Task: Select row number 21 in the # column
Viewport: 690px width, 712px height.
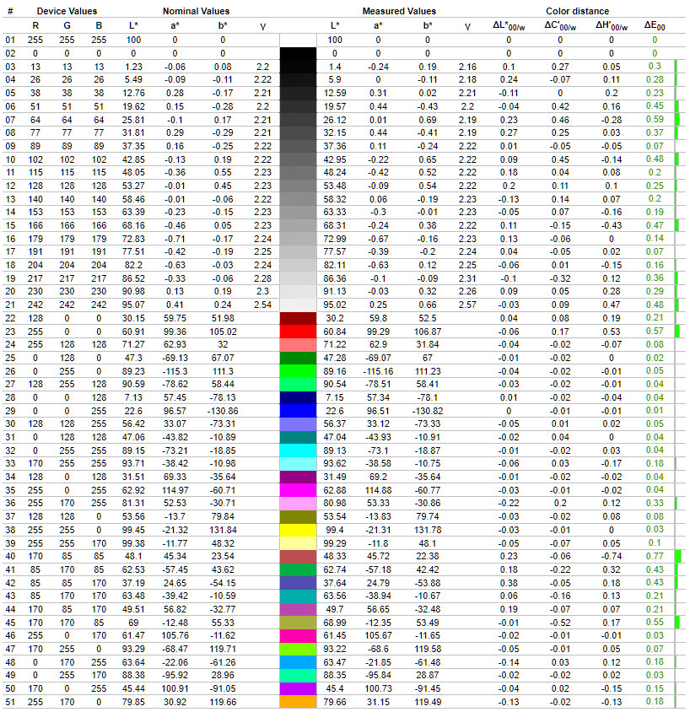Action: (10, 305)
